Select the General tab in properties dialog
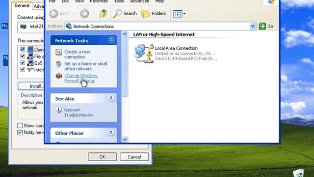The height and width of the screenshot is (177, 314). [x=22, y=5]
